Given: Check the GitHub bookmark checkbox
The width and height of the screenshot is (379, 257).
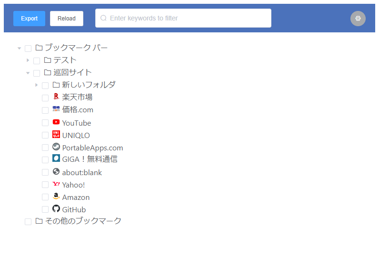Looking at the screenshot, I should (x=45, y=209).
